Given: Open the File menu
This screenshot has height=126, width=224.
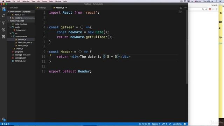Looking at the screenshot, I should (14, 1).
